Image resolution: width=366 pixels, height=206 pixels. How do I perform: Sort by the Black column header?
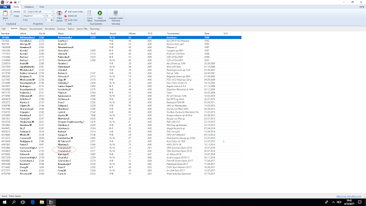(73, 34)
